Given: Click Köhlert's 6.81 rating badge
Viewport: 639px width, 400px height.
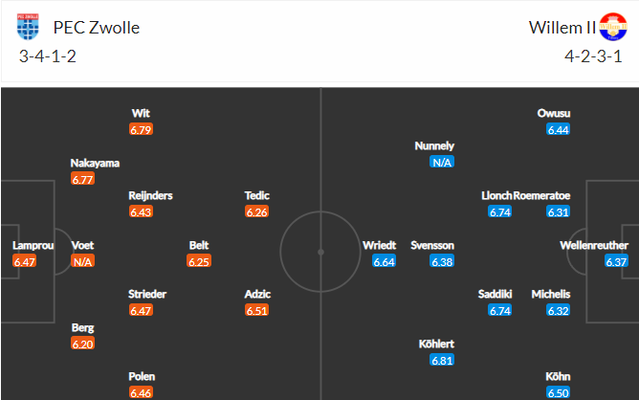Looking at the screenshot, I should click(442, 360).
